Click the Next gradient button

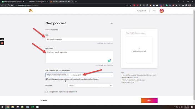[x=149, y=100]
